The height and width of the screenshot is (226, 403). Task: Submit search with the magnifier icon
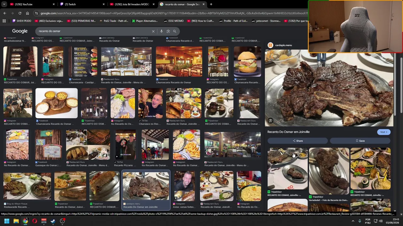175,31
